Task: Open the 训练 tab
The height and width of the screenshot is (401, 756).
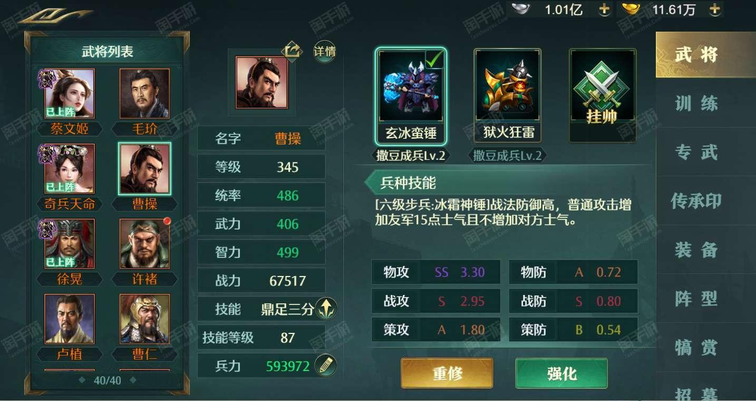Action: pyautogui.click(x=696, y=103)
